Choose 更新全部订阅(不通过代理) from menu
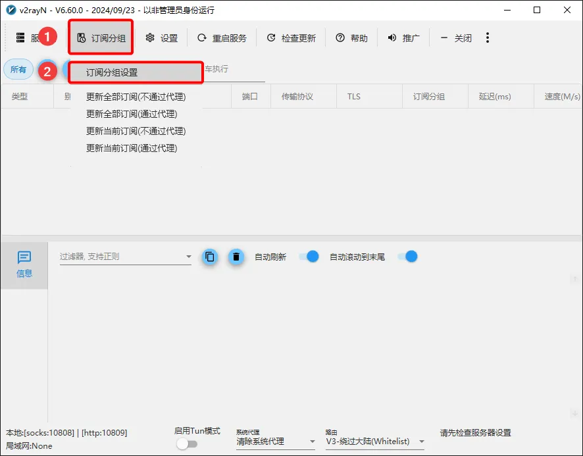The height and width of the screenshot is (456, 583). [136, 97]
